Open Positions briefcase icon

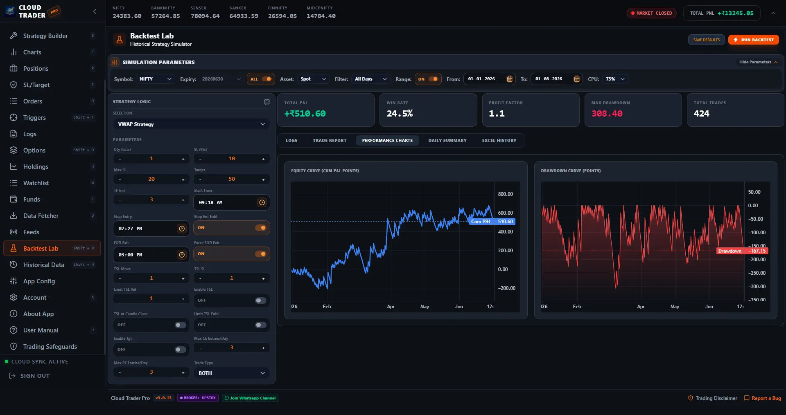(14, 68)
